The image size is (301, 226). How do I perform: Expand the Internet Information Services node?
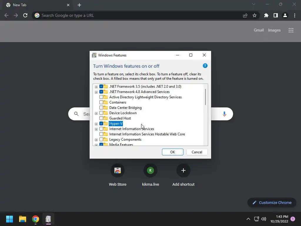[x=96, y=129]
